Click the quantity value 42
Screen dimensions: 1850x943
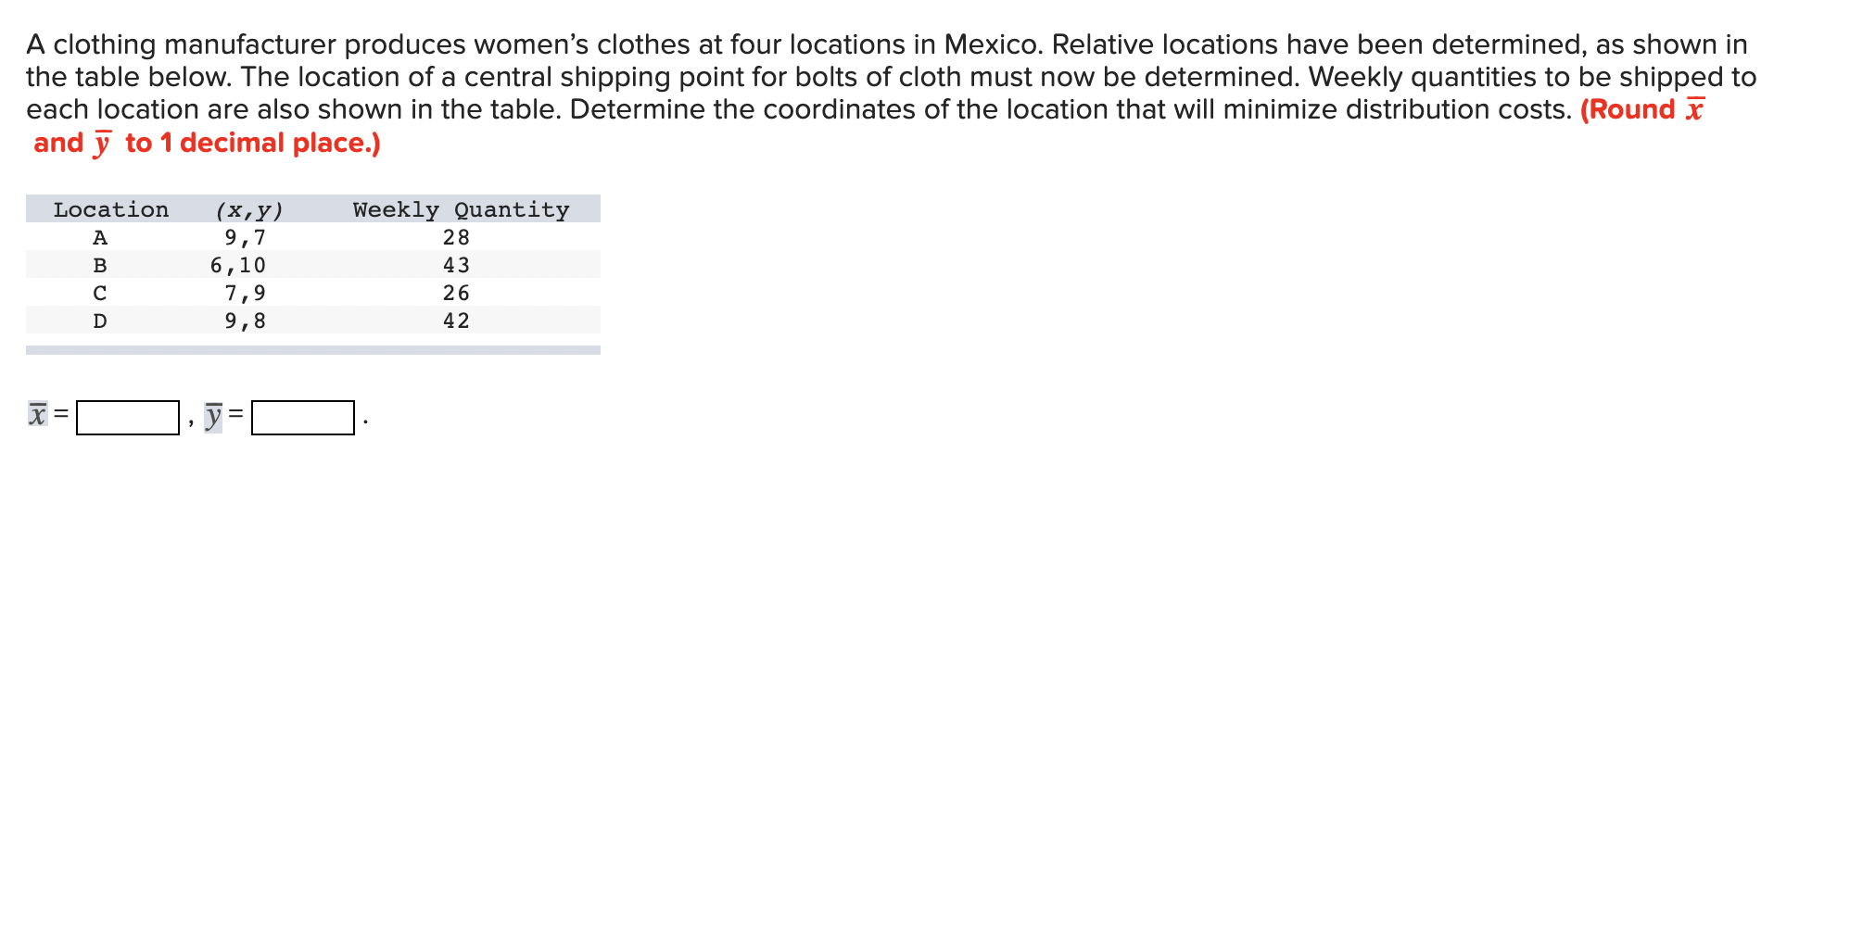pyautogui.click(x=456, y=321)
